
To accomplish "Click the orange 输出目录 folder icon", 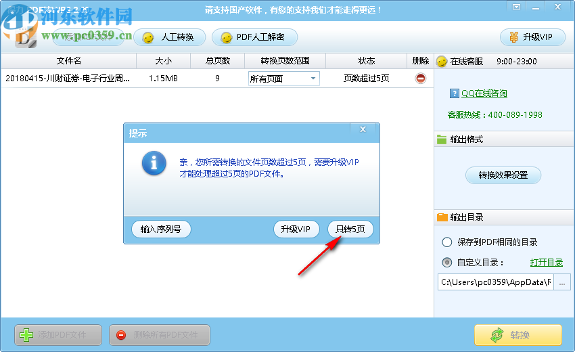I will click(442, 217).
